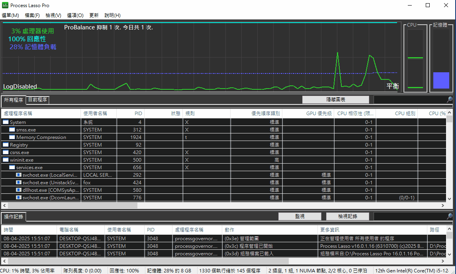Click the 記憶體 memory load meter

pyautogui.click(x=441, y=58)
